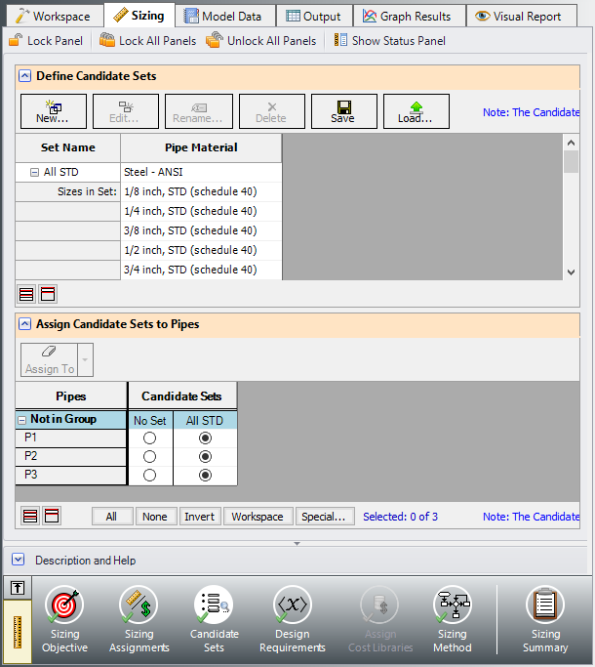Select No Set radio for pipe P3

coord(150,476)
